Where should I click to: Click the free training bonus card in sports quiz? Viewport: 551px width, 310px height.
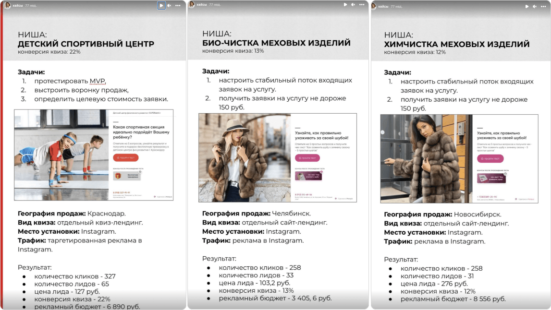point(127,176)
